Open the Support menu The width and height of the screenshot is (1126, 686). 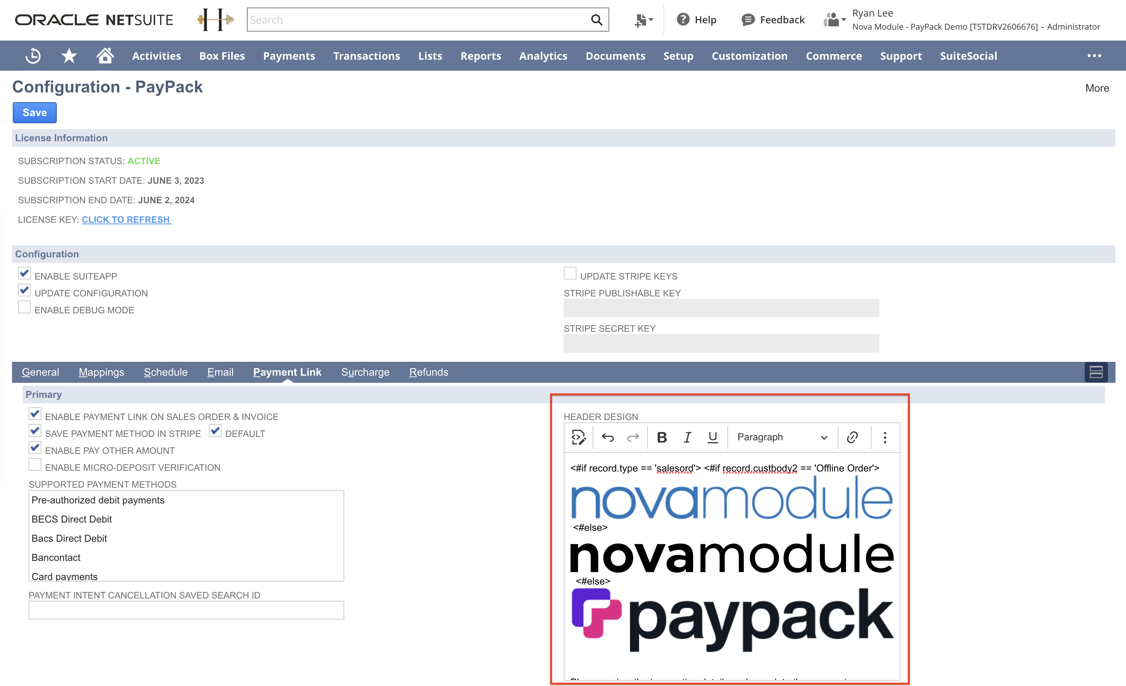click(x=901, y=56)
